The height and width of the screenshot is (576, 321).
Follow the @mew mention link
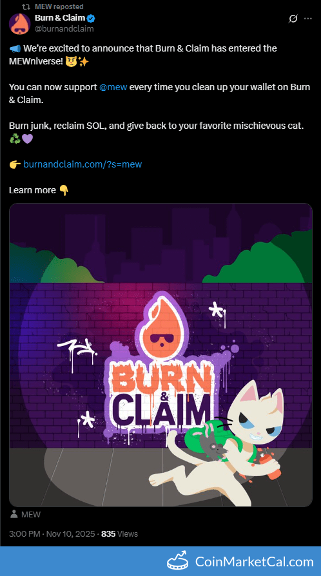[113, 87]
